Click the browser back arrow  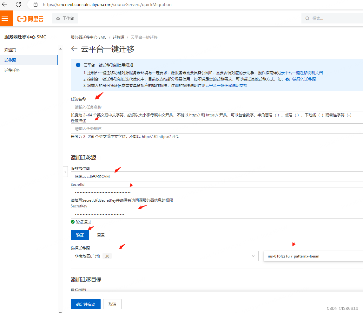[x=4, y=4]
